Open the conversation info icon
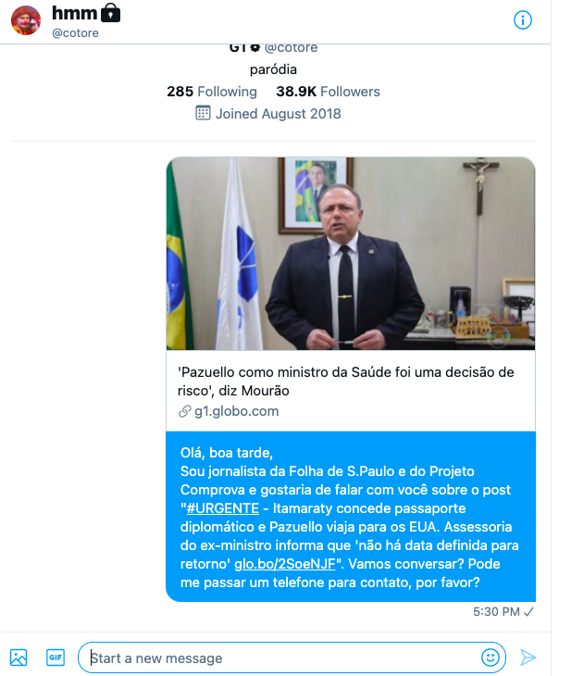Viewport: 584px width, 676px height. tap(522, 19)
